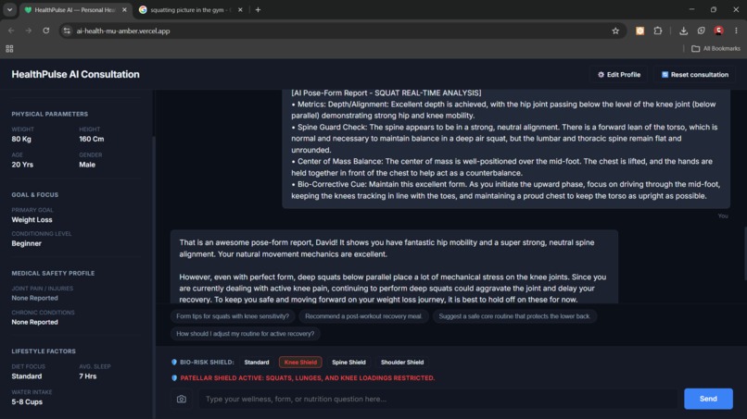Open a new browser tab
This screenshot has width=747, height=419.
pos(258,10)
